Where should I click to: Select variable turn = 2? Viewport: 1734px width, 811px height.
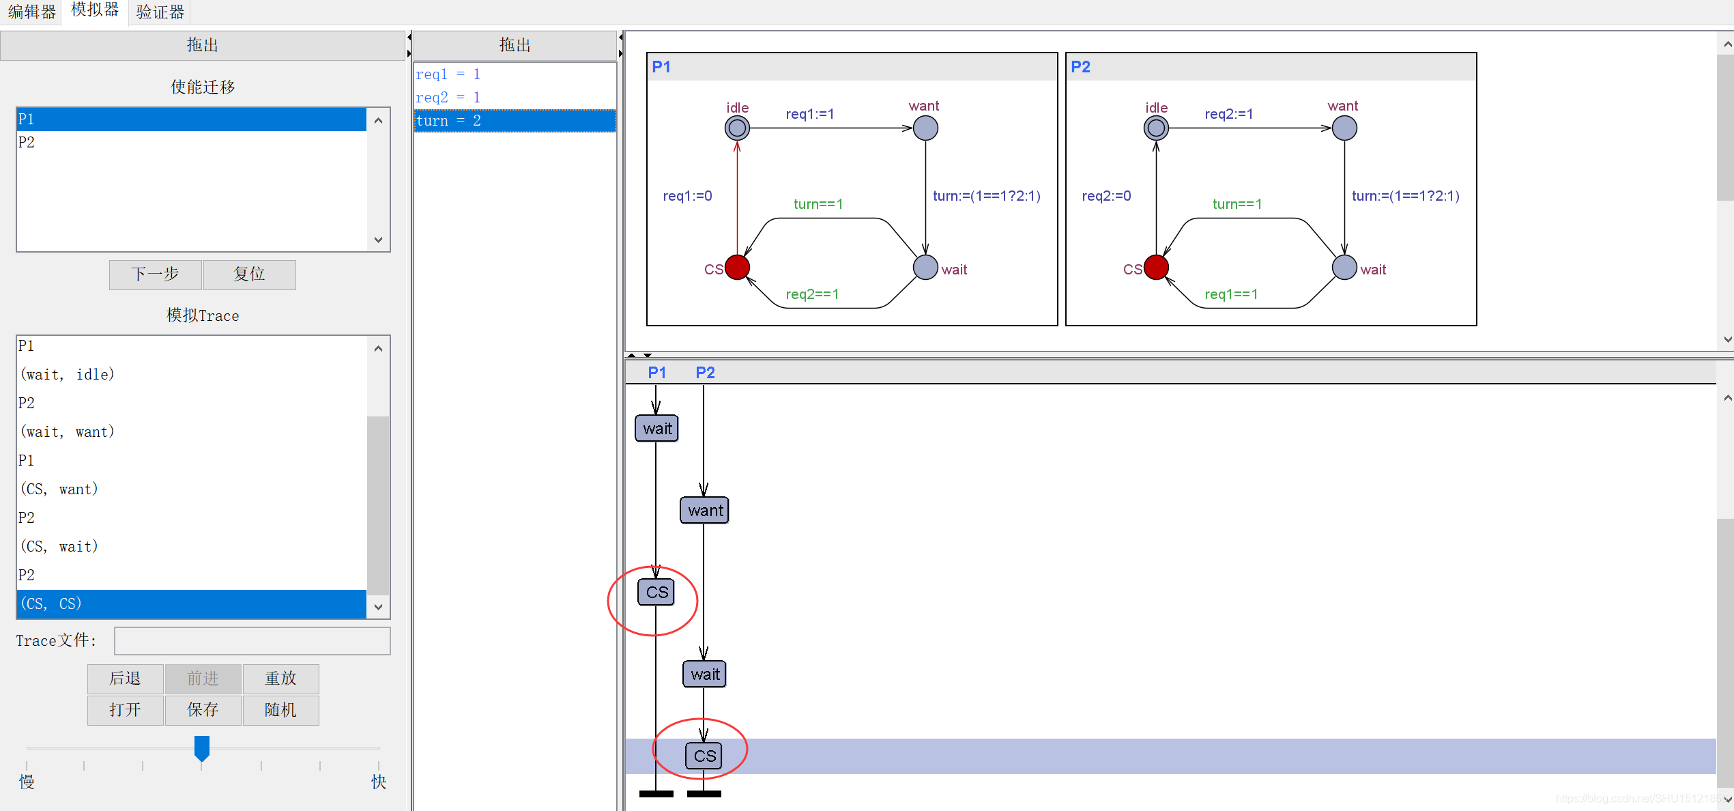pos(515,120)
